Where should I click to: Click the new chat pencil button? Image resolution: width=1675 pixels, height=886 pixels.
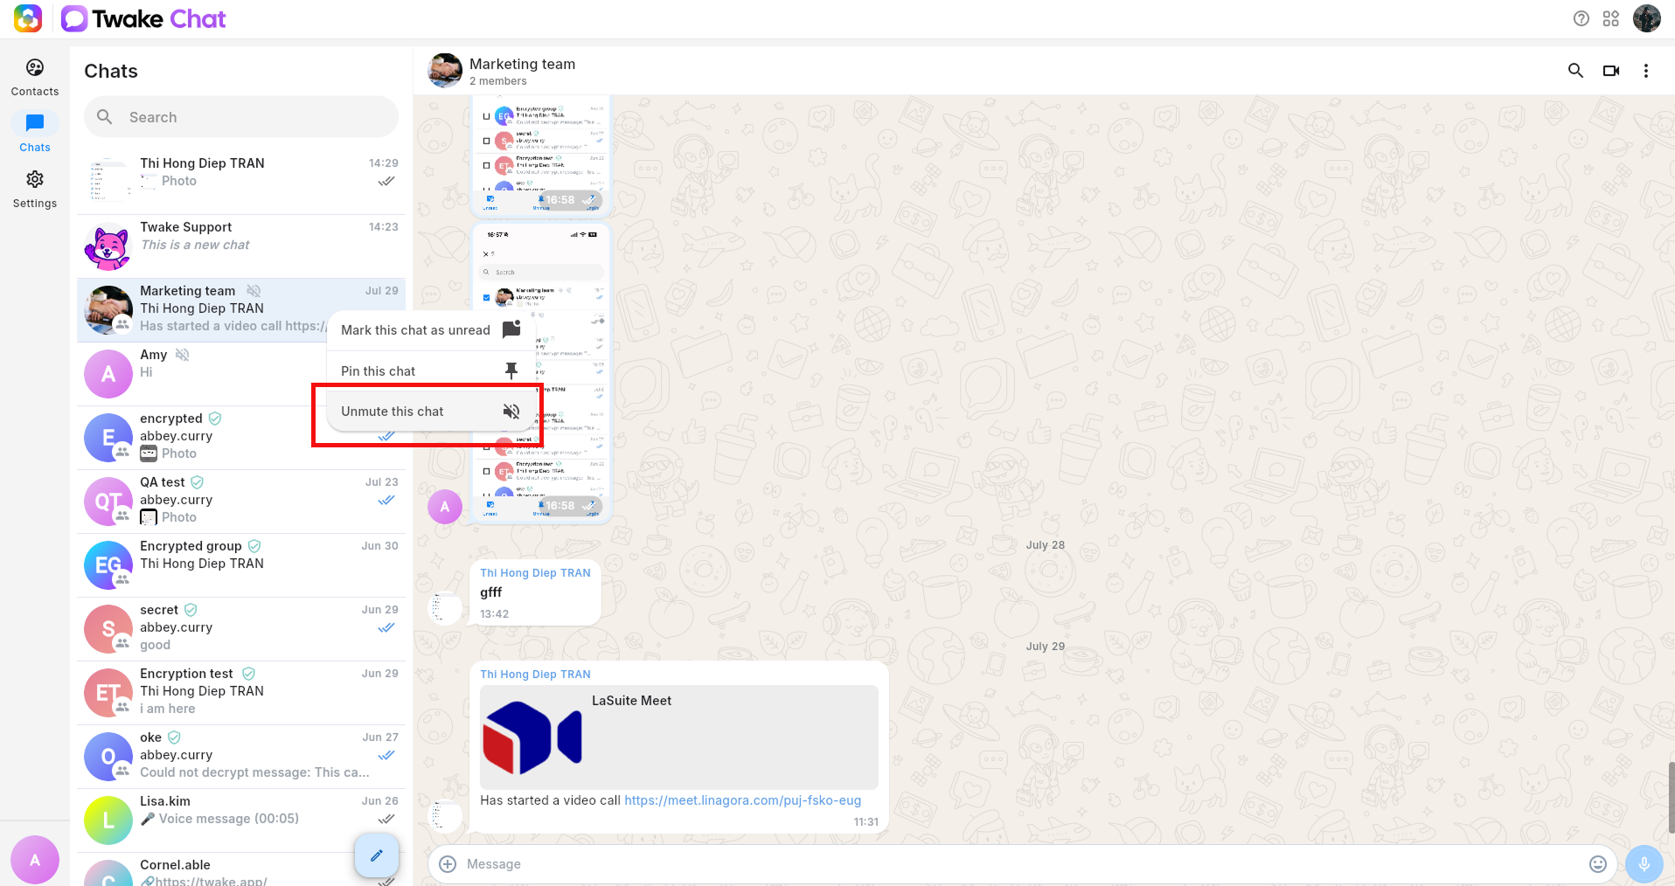(377, 855)
